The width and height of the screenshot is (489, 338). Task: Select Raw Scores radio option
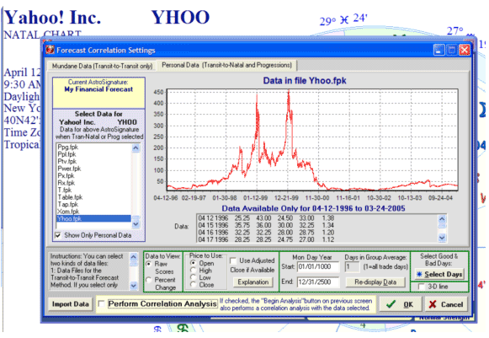tap(149, 264)
